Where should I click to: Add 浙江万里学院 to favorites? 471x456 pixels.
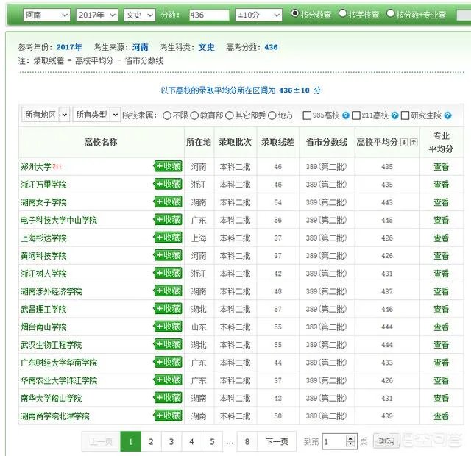coord(168,184)
